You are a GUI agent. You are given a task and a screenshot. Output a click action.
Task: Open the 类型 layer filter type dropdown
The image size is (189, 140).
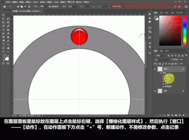(x=160, y=56)
